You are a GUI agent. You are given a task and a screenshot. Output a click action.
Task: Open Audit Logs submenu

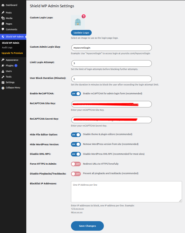[7, 48]
